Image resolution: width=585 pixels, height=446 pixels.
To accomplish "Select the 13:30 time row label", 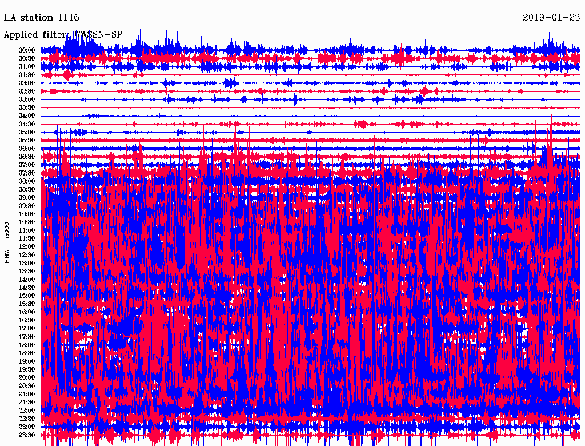I will click(27, 272).
